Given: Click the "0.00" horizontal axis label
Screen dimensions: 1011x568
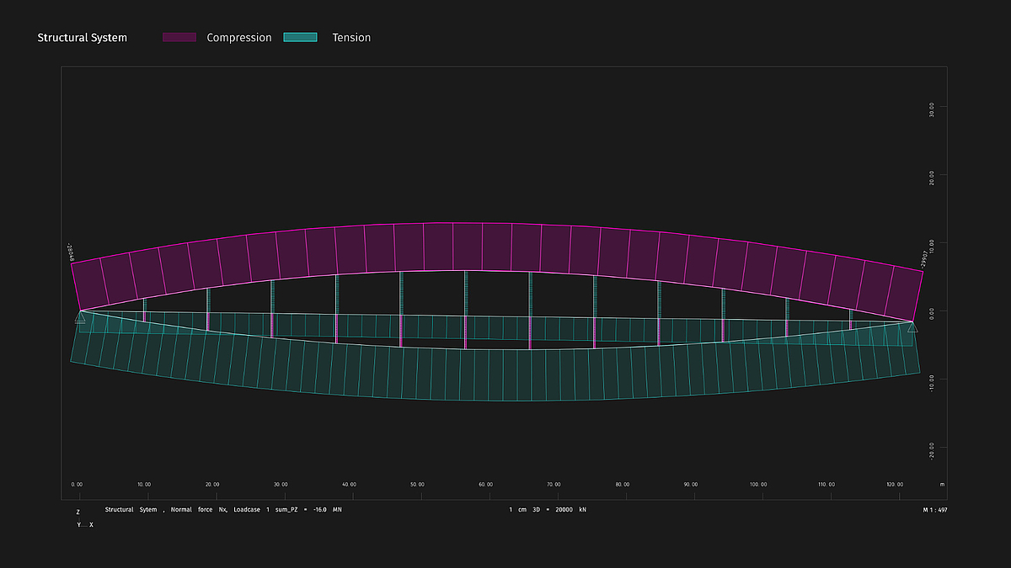Looking at the screenshot, I should [77, 485].
